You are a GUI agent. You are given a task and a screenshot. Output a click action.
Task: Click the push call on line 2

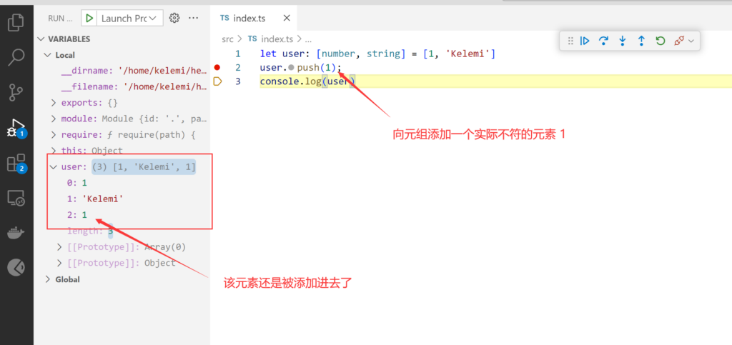tap(308, 68)
